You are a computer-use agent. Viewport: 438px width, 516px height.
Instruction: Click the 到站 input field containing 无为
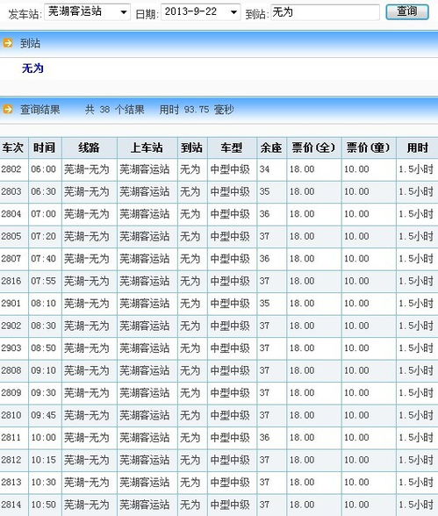tap(325, 12)
